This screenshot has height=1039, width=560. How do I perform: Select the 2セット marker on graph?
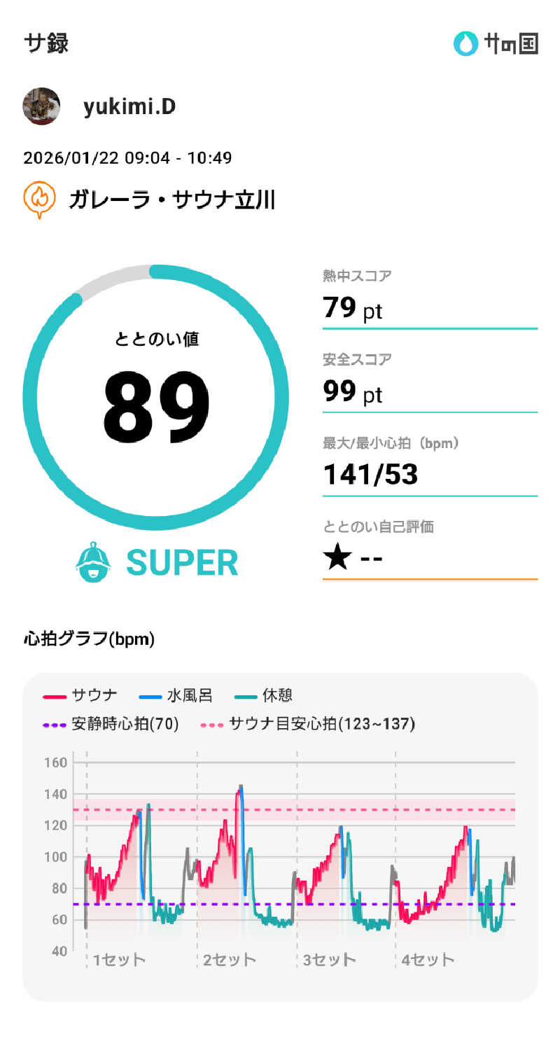pyautogui.click(x=230, y=959)
